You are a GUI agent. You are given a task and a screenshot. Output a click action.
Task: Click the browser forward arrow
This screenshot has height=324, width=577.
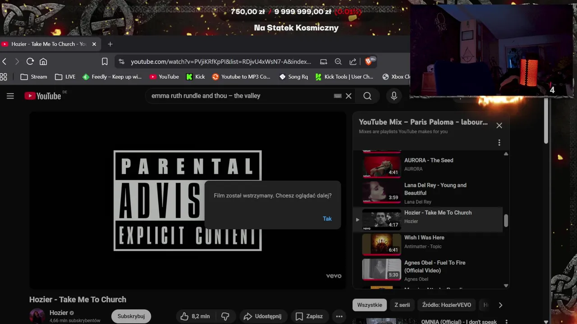[x=17, y=62]
